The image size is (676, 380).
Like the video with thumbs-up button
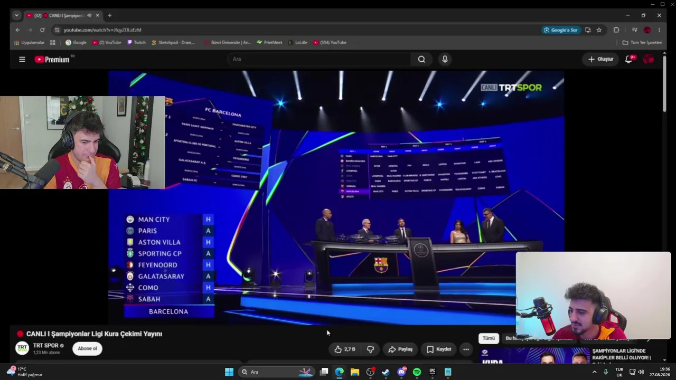coord(344,349)
